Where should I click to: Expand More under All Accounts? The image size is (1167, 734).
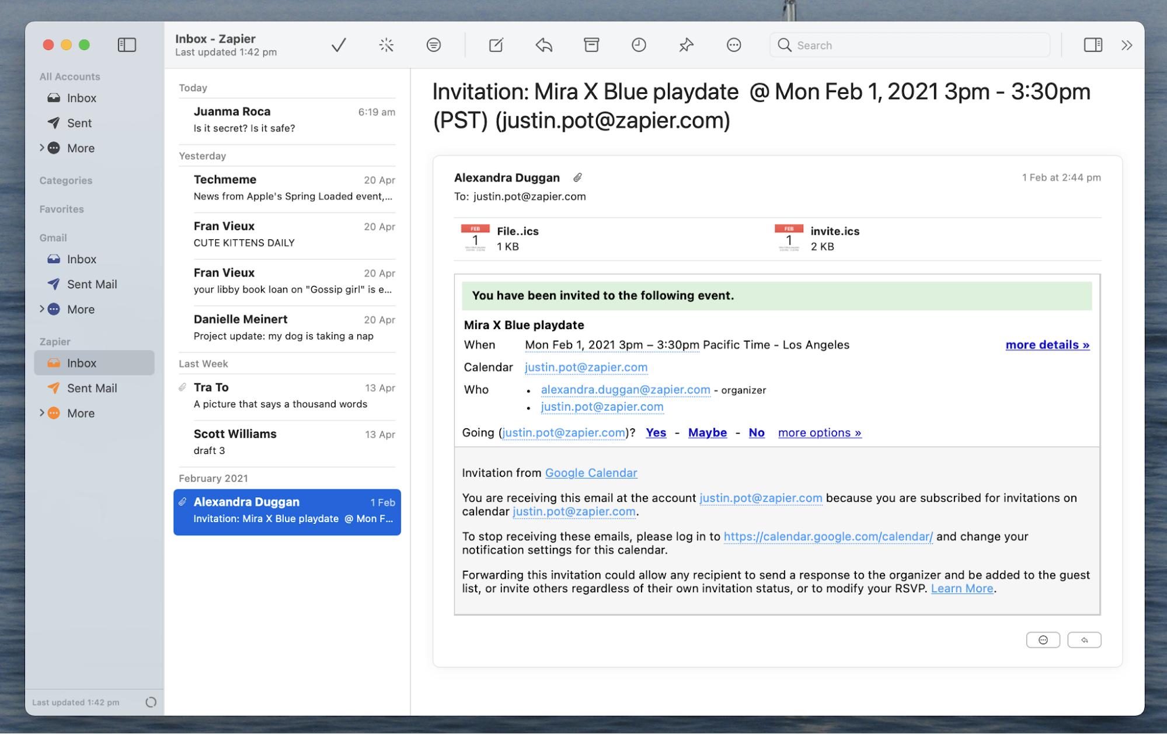42,148
